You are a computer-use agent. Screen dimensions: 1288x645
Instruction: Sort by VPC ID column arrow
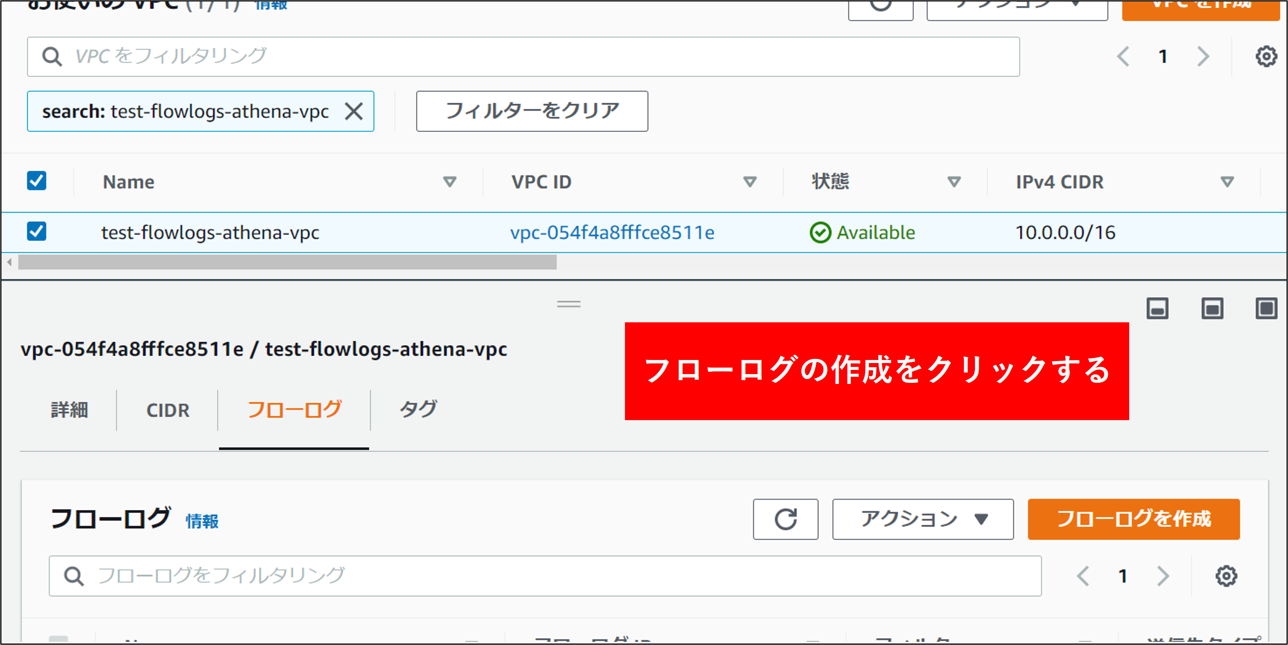(749, 182)
